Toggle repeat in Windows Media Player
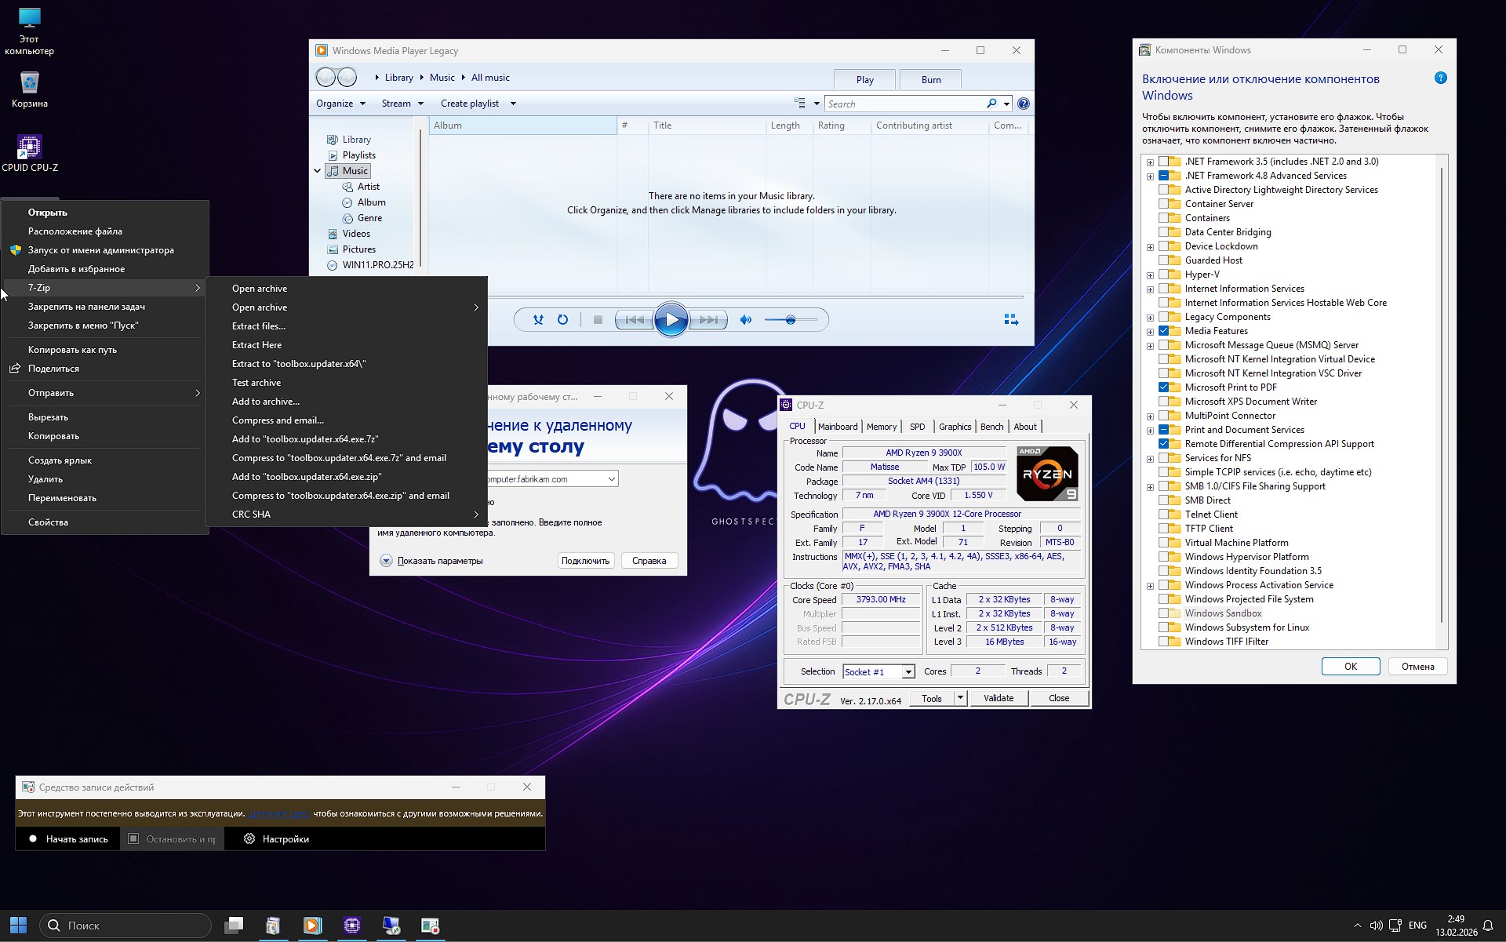This screenshot has height=942, width=1506. 562,319
